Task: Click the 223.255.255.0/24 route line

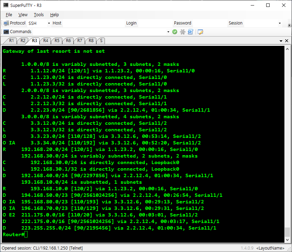Action: tap(109, 228)
